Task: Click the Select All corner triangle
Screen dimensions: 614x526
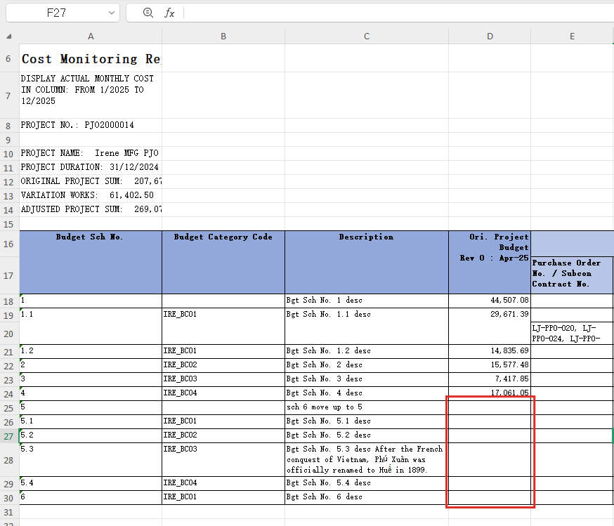Action: (x=9, y=37)
